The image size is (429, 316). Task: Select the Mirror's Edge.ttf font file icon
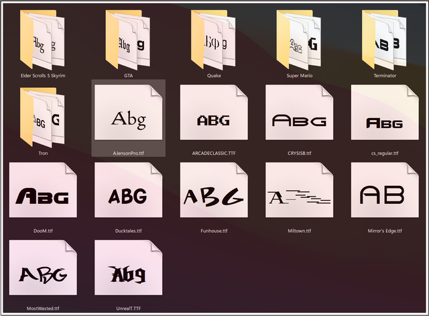click(x=385, y=190)
